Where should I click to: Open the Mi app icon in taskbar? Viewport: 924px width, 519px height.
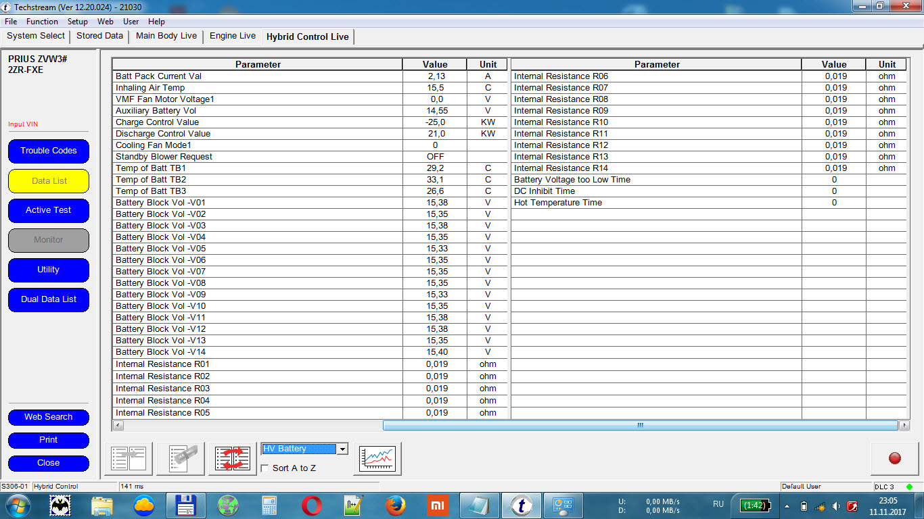point(438,505)
